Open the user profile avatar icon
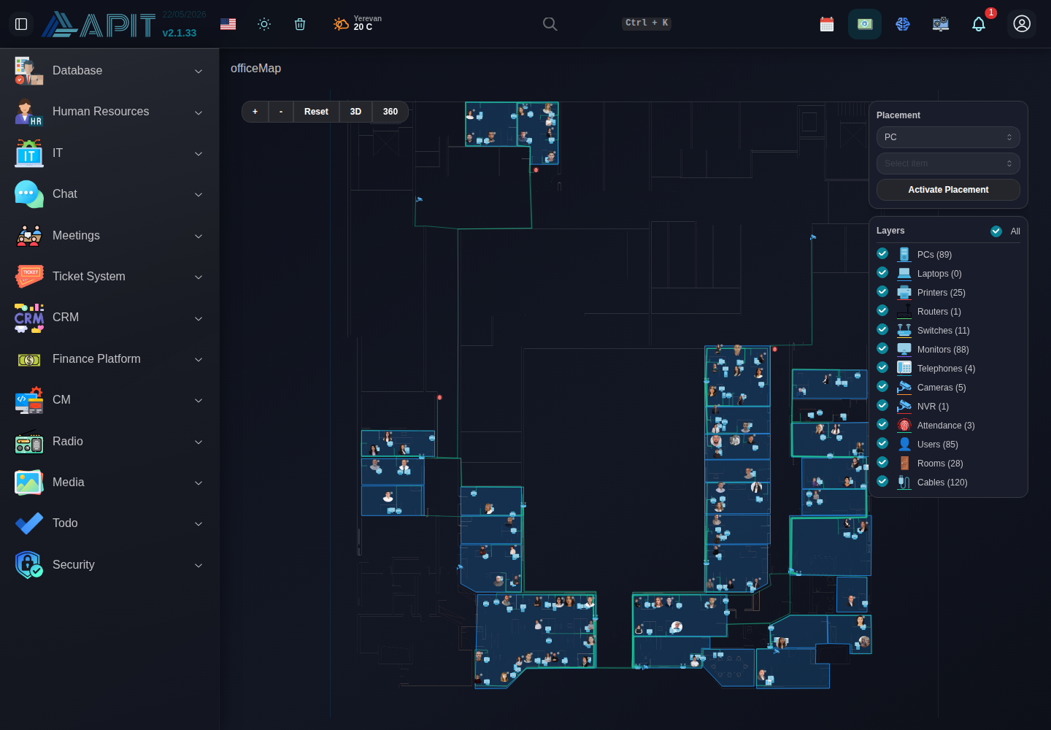Screen dimensions: 1051x730 click(x=1022, y=24)
